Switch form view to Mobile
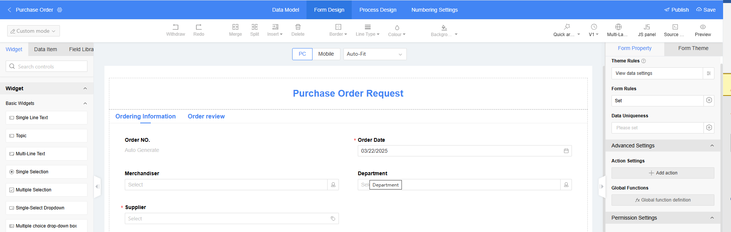 pyautogui.click(x=326, y=54)
